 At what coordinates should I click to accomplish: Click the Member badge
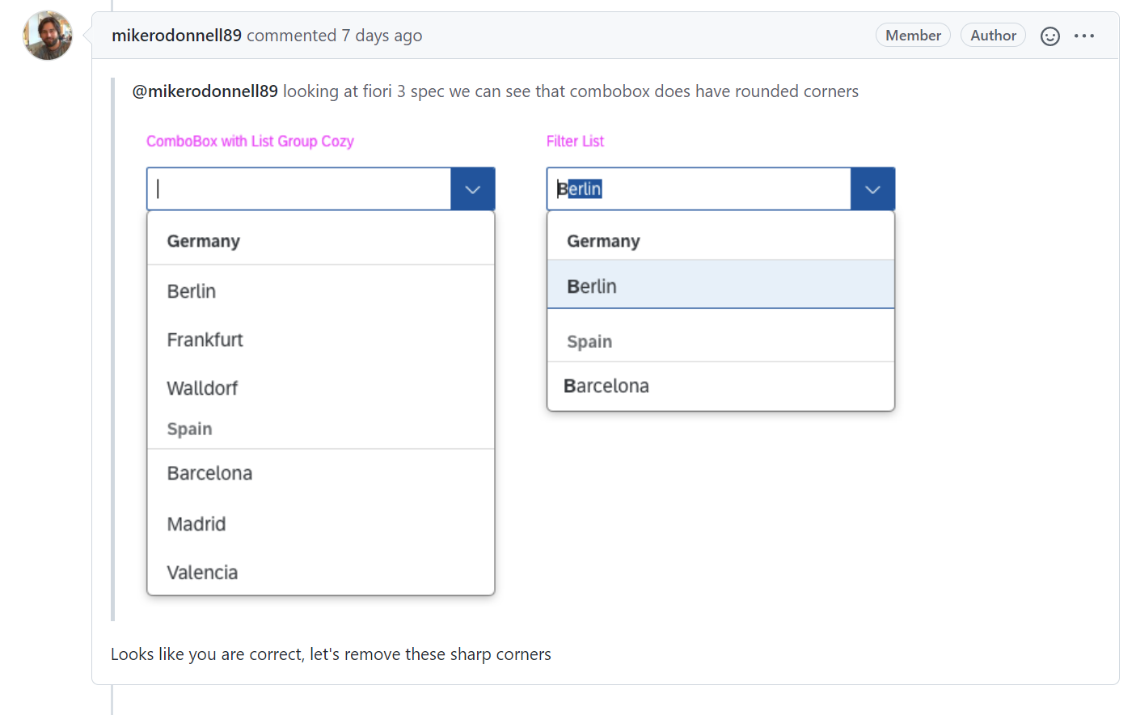coord(913,35)
